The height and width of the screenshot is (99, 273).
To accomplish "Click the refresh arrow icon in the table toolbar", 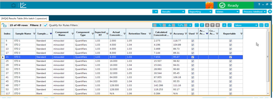I will tap(196, 25).
